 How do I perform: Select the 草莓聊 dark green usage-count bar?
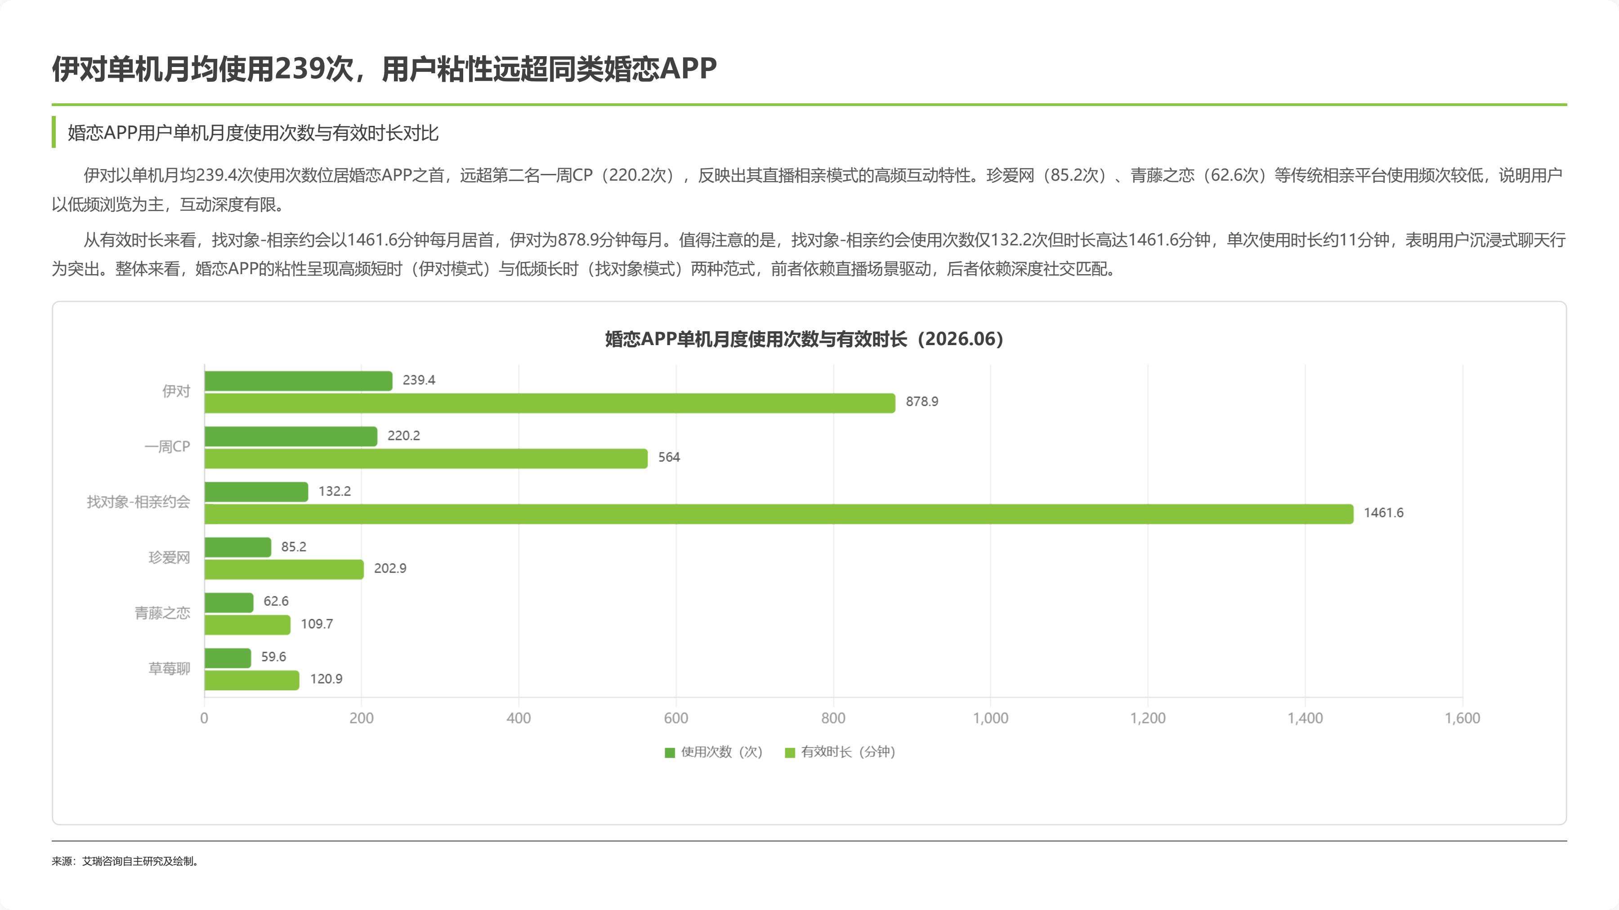pos(228,658)
